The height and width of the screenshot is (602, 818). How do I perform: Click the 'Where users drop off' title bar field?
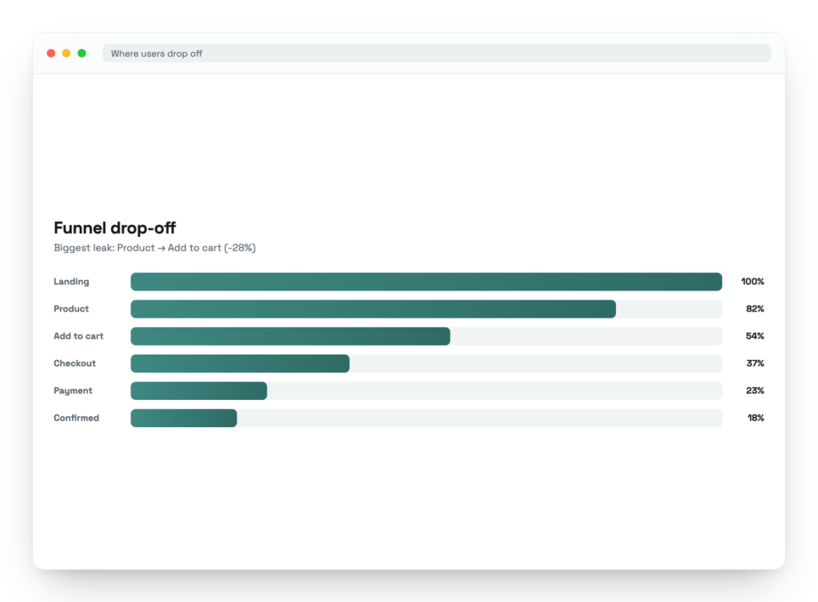click(x=437, y=53)
